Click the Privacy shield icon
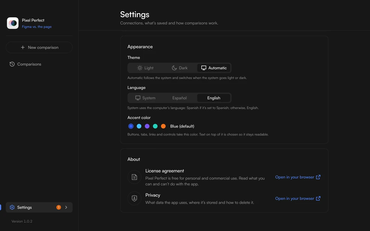The image size is (370, 231). [x=134, y=198]
